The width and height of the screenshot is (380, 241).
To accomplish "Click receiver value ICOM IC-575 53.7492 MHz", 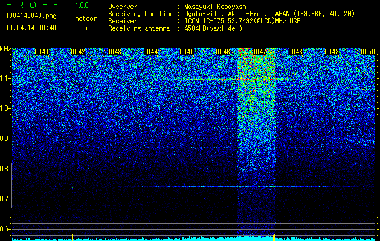I will click(242, 21).
